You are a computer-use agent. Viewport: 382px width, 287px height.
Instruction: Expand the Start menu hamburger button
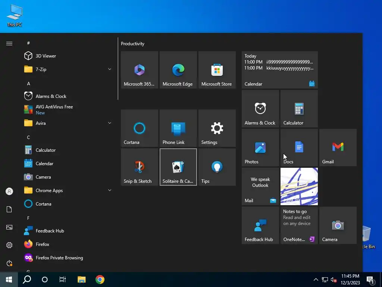pyautogui.click(x=9, y=43)
